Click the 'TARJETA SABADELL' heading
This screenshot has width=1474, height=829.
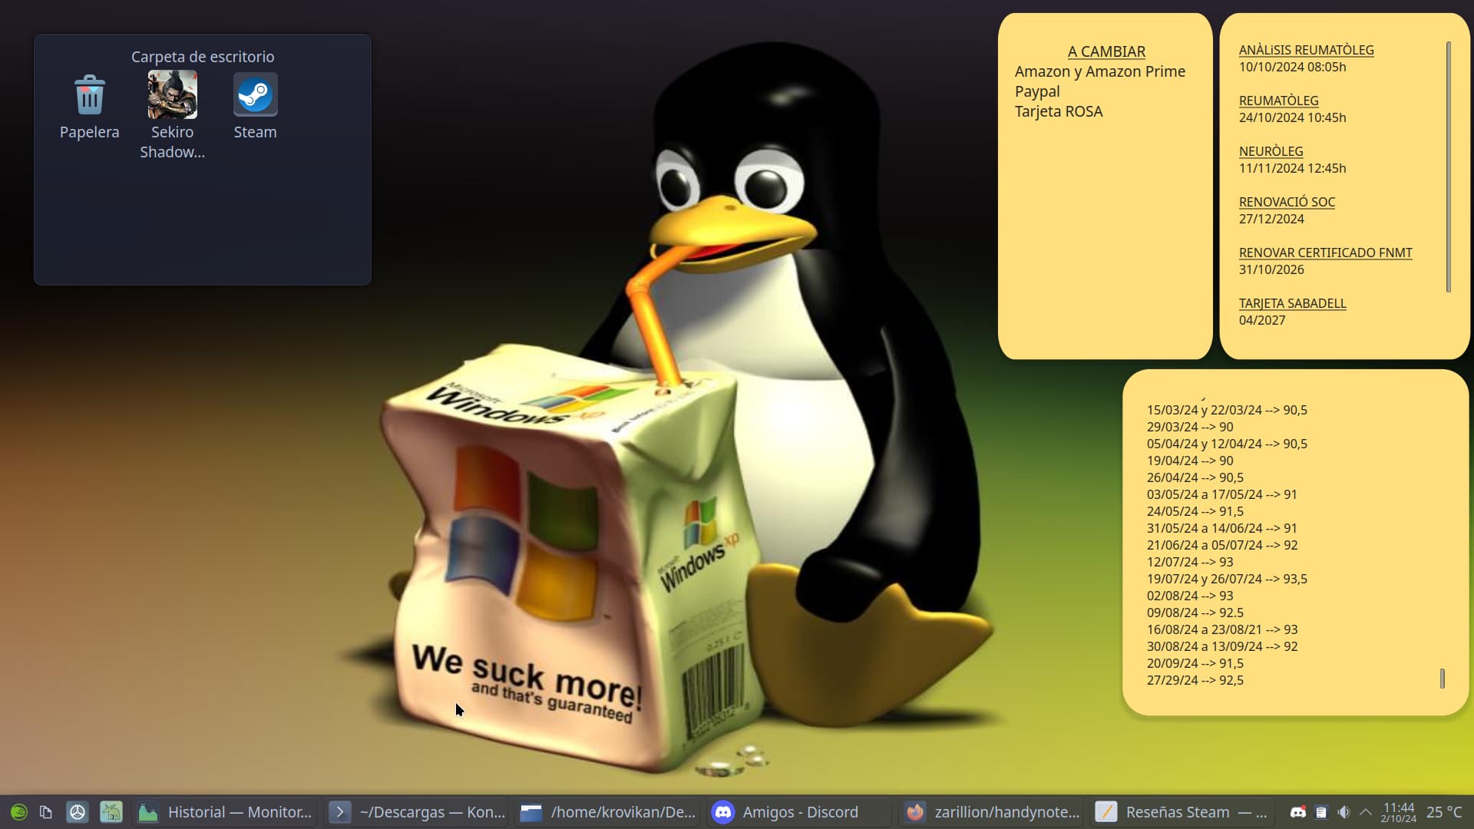click(1293, 303)
